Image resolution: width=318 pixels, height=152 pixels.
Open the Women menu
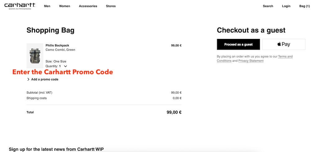pos(65,6)
